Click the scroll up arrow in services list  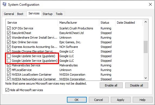pyautogui.click(x=146, y=22)
